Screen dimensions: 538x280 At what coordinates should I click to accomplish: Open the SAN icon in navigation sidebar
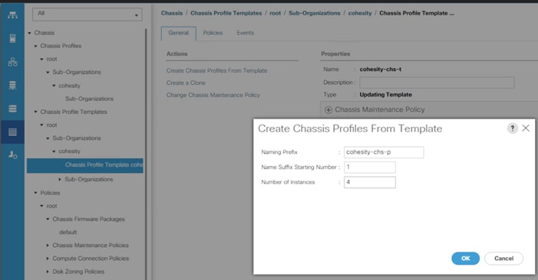click(x=13, y=85)
